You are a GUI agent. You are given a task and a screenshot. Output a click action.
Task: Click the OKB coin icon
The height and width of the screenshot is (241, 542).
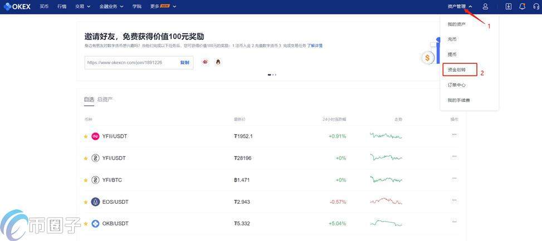(x=95, y=223)
